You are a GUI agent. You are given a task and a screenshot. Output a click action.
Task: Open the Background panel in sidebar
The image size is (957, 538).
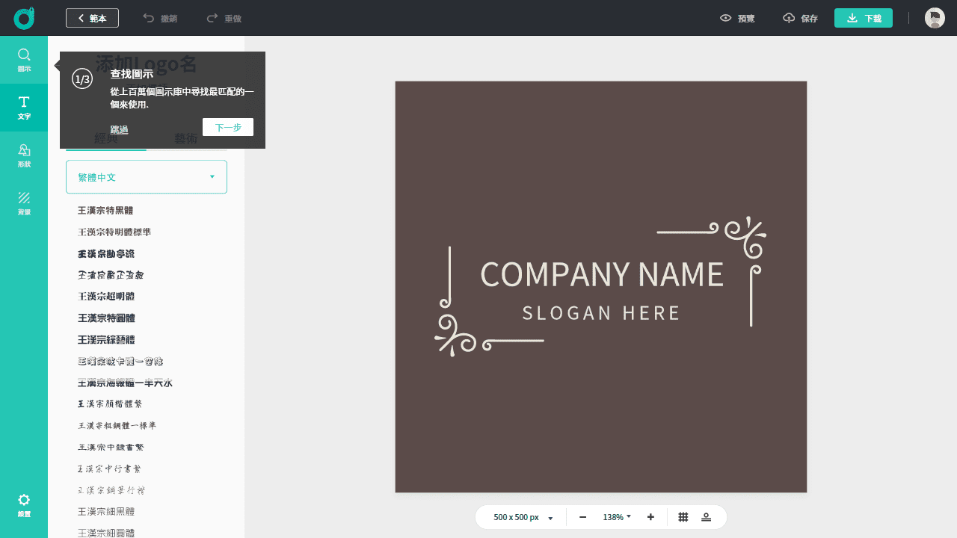coord(24,203)
